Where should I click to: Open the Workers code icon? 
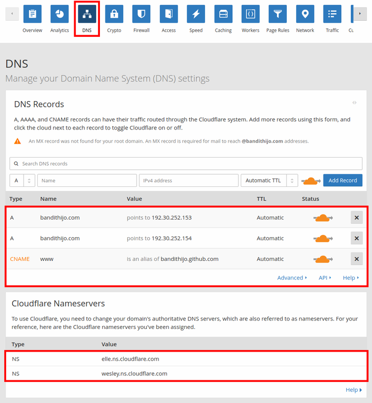pos(250,14)
